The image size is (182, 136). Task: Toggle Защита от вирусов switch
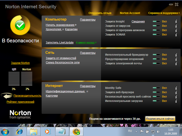pyautogui.click(x=156, y=26)
